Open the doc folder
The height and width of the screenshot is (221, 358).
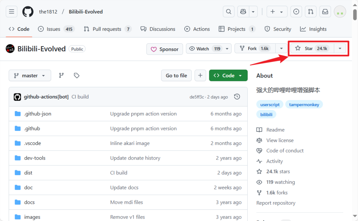(x=28, y=188)
